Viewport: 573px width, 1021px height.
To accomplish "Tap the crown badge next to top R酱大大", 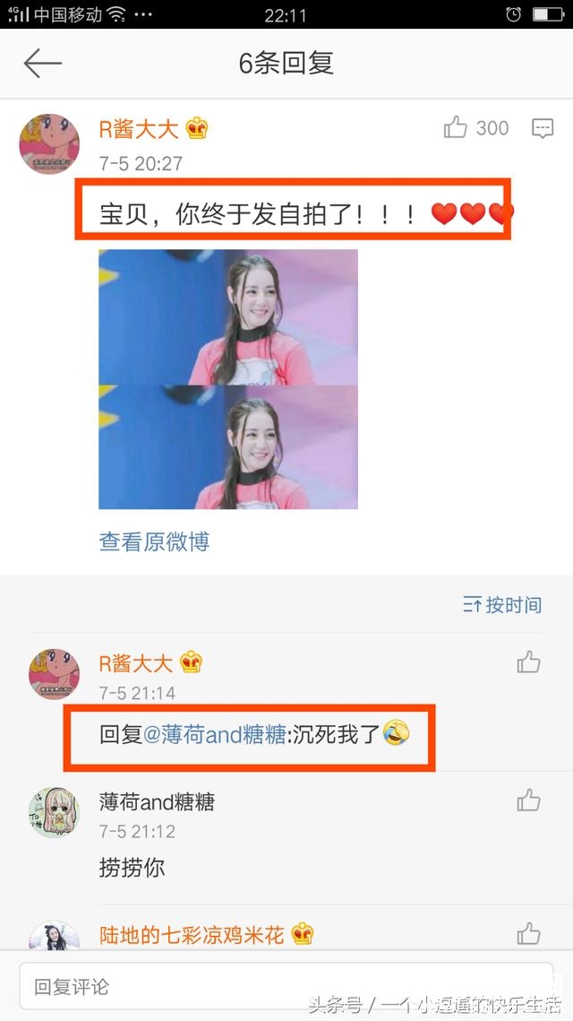I will click(x=196, y=128).
